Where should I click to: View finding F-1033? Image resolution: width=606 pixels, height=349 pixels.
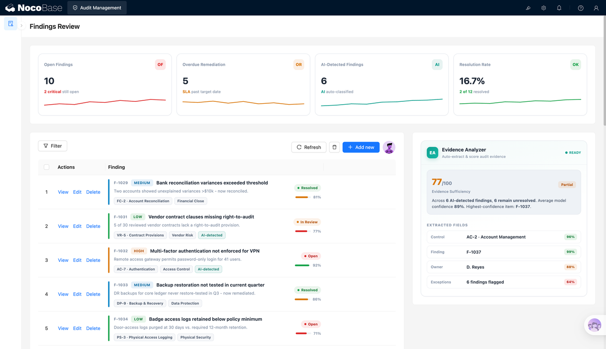pos(63,295)
